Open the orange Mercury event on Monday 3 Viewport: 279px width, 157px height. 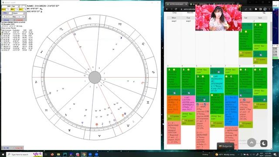[174, 105]
